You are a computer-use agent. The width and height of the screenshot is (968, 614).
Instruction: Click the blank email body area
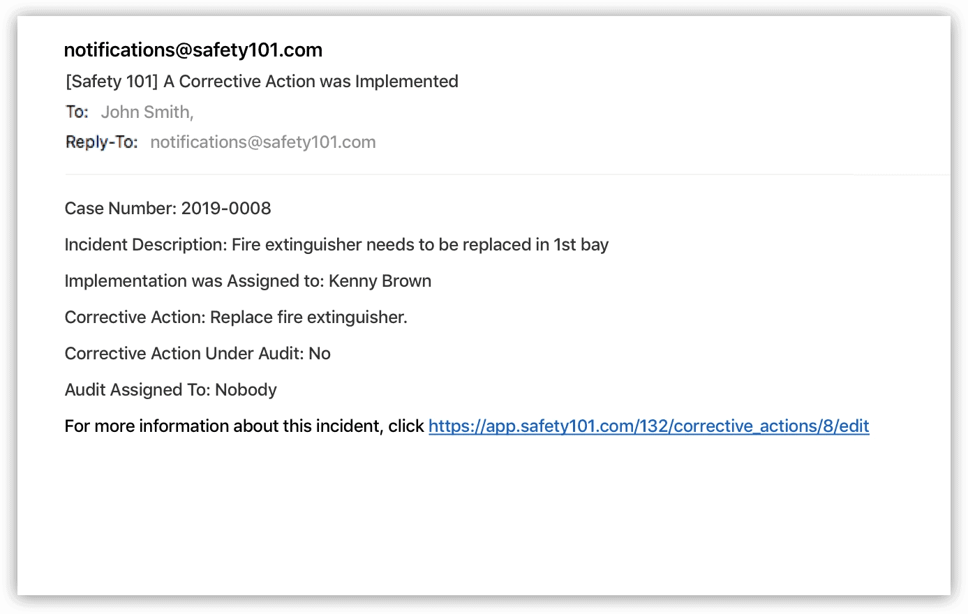click(484, 516)
